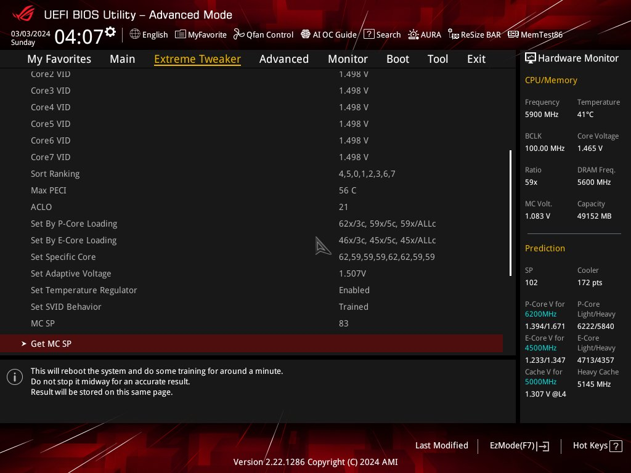
Task: Start MemTest86 from the toolbar
Action: tap(535, 34)
